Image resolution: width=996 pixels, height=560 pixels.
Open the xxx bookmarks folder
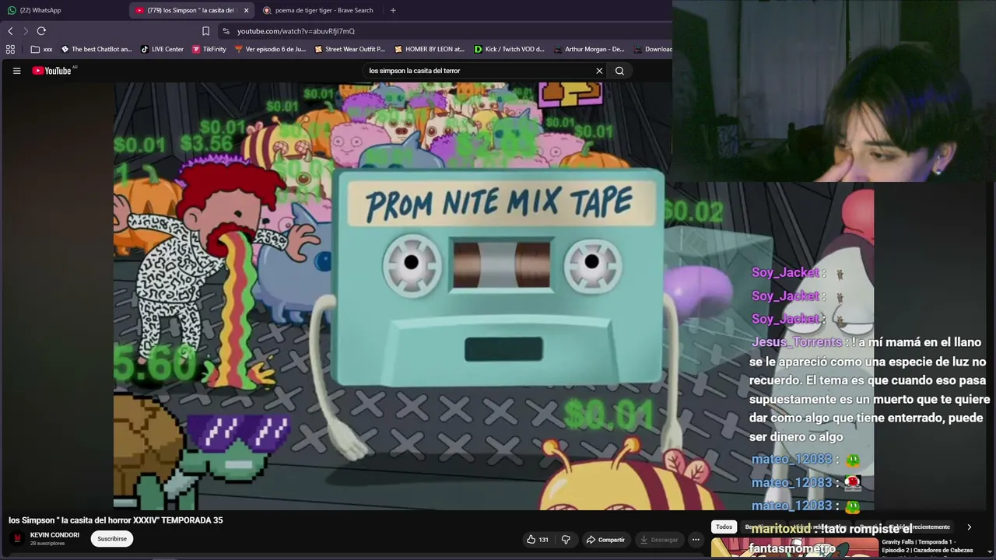coord(42,49)
